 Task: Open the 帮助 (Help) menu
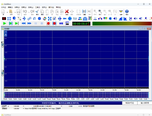58,7
